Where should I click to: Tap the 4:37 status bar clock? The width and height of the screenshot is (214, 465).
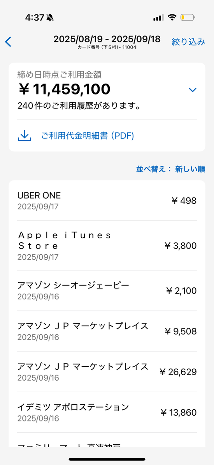tap(34, 17)
